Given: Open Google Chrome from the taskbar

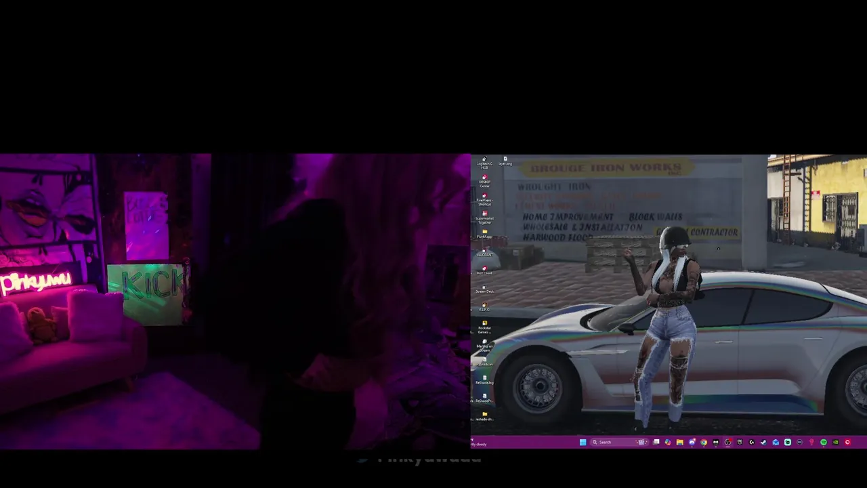Looking at the screenshot, I should (704, 442).
